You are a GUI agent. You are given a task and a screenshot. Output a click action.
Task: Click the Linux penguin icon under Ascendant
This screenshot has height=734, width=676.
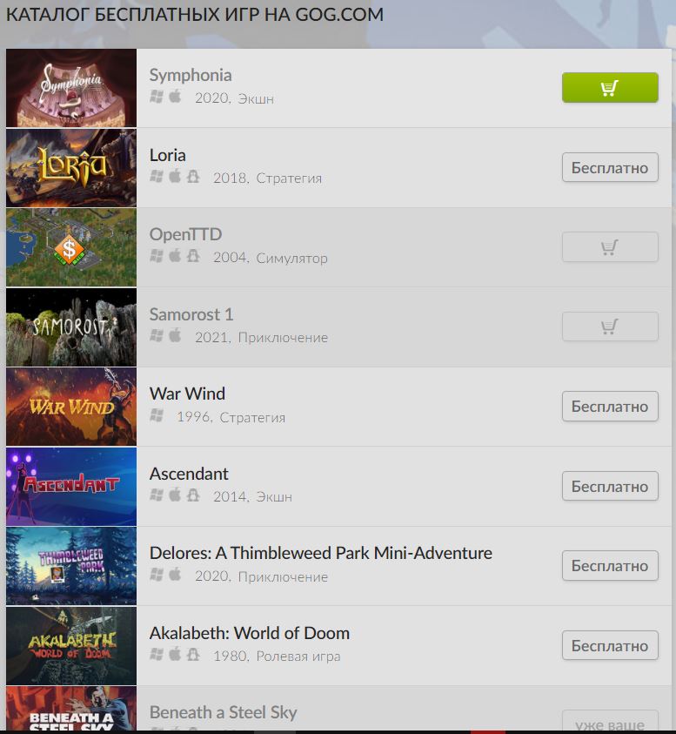click(x=193, y=495)
